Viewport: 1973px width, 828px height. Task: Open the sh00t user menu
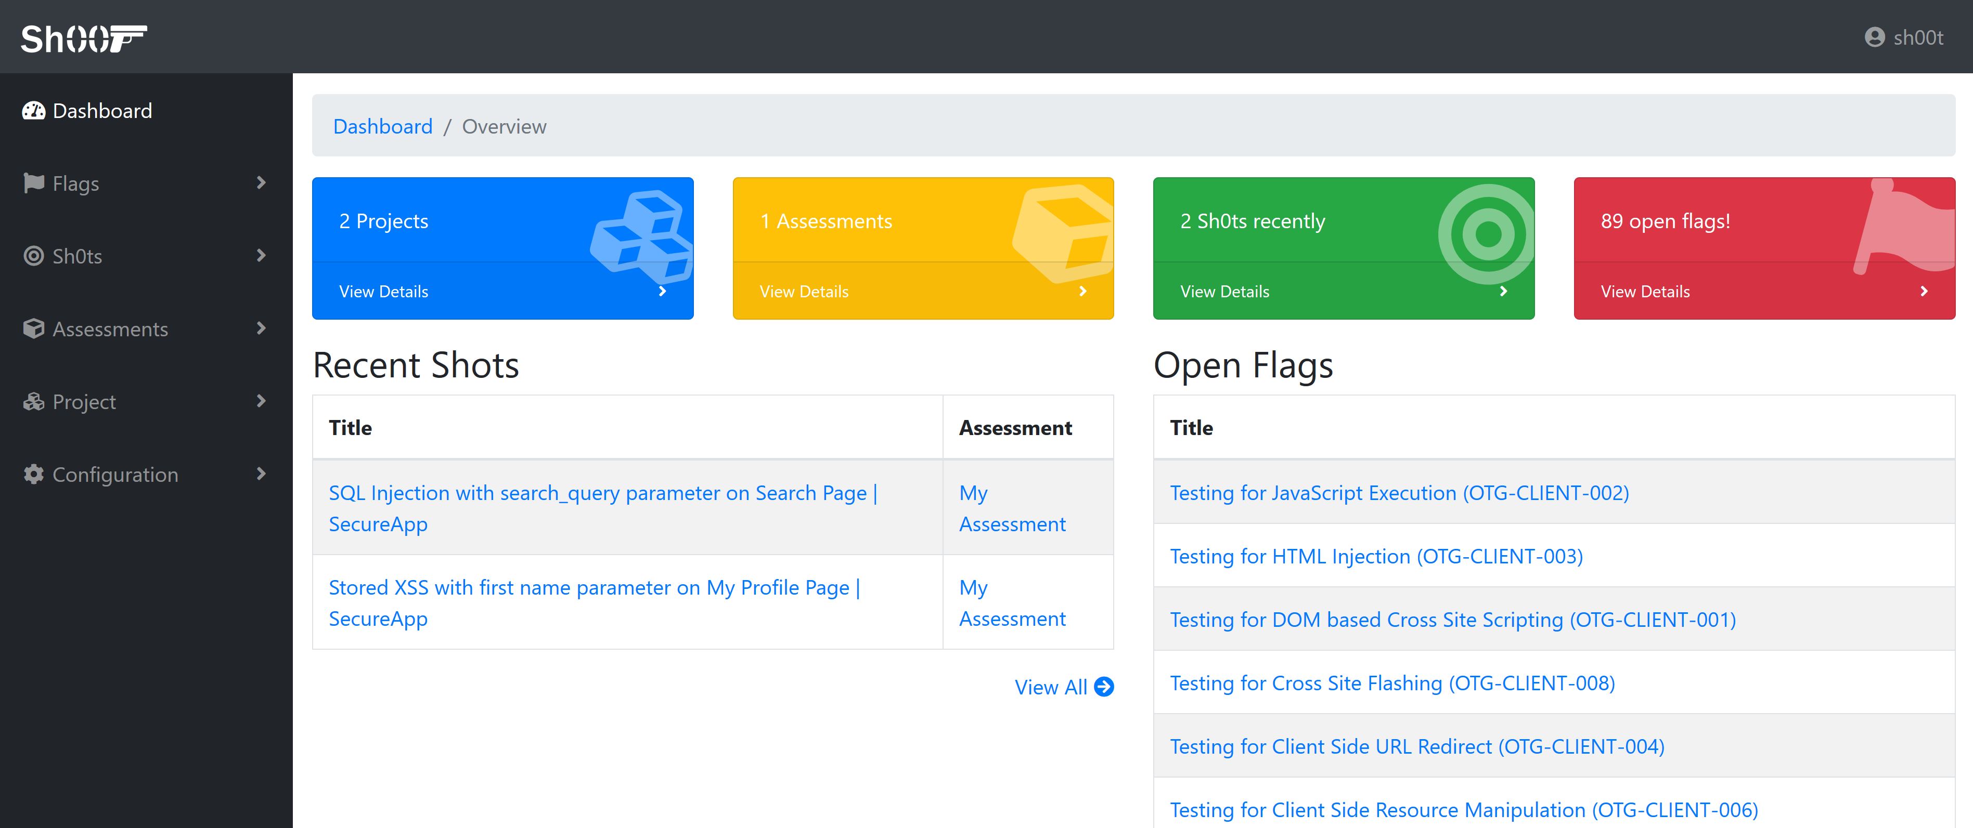click(x=1904, y=37)
